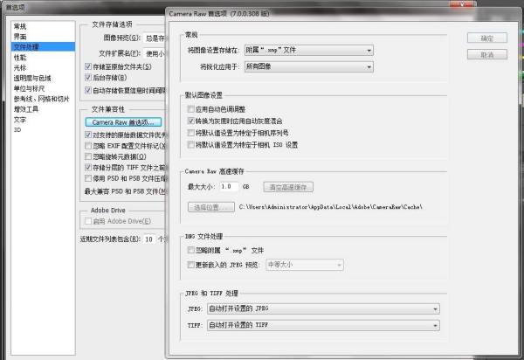Toggle 转换为灰度时应用自动灰度混合 checkbox
This screenshot has width=524, height=360.
click(190, 121)
